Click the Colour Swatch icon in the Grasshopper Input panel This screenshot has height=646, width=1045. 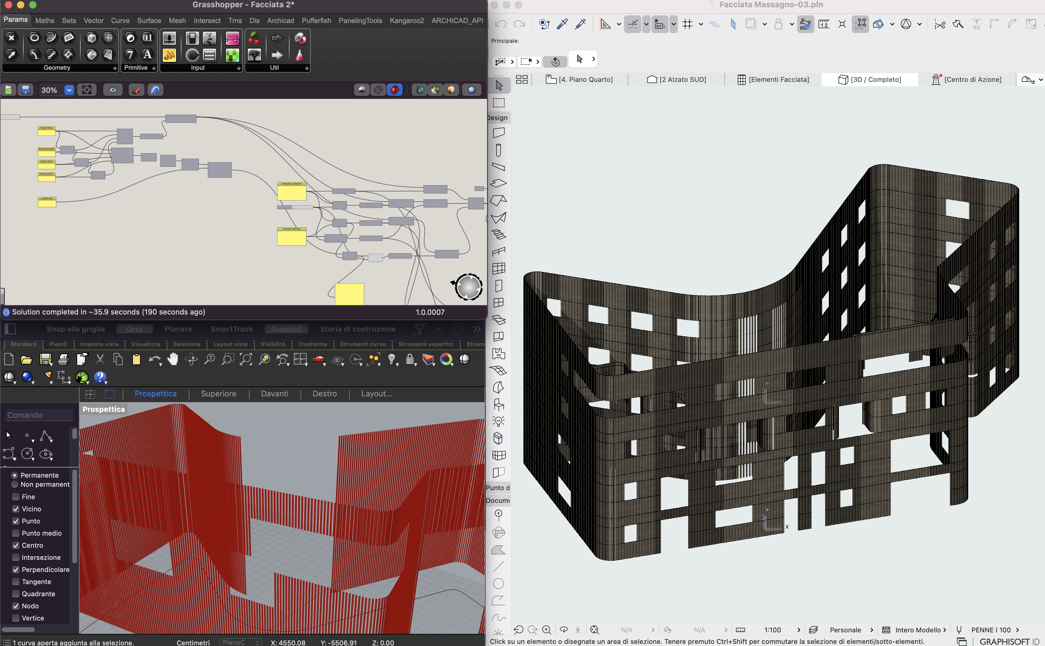(232, 55)
